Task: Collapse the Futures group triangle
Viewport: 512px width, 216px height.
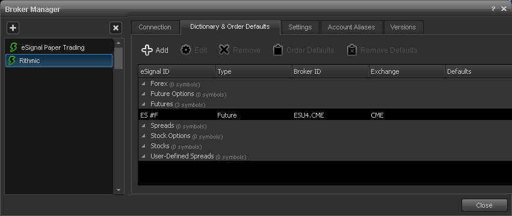Action: 143,104
